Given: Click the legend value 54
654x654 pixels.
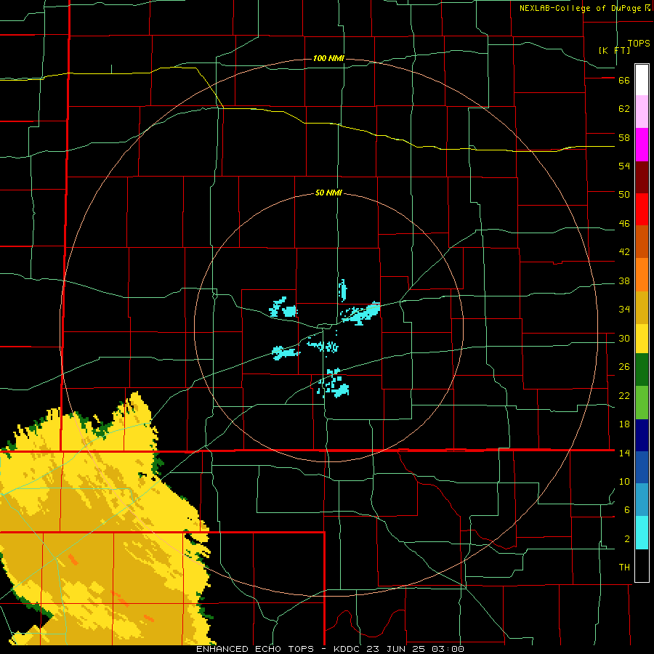Looking at the screenshot, I should tap(624, 166).
